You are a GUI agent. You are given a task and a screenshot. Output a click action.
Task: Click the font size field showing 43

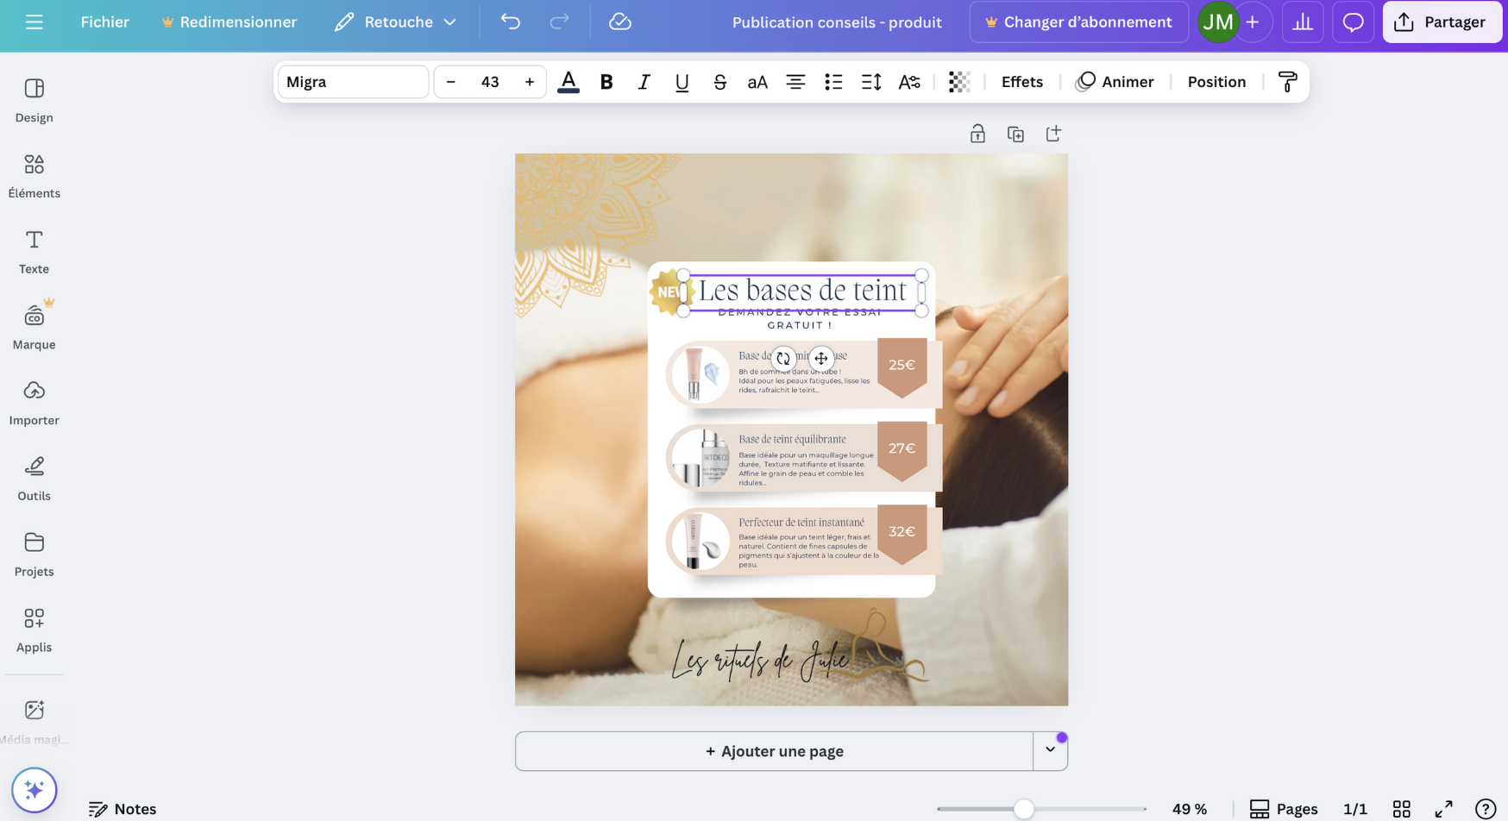490,82
